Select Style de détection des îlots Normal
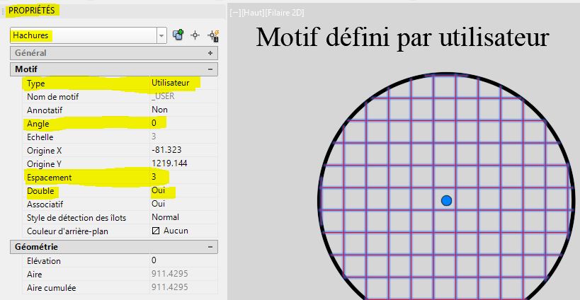This screenshot has height=300, width=580. point(165,217)
